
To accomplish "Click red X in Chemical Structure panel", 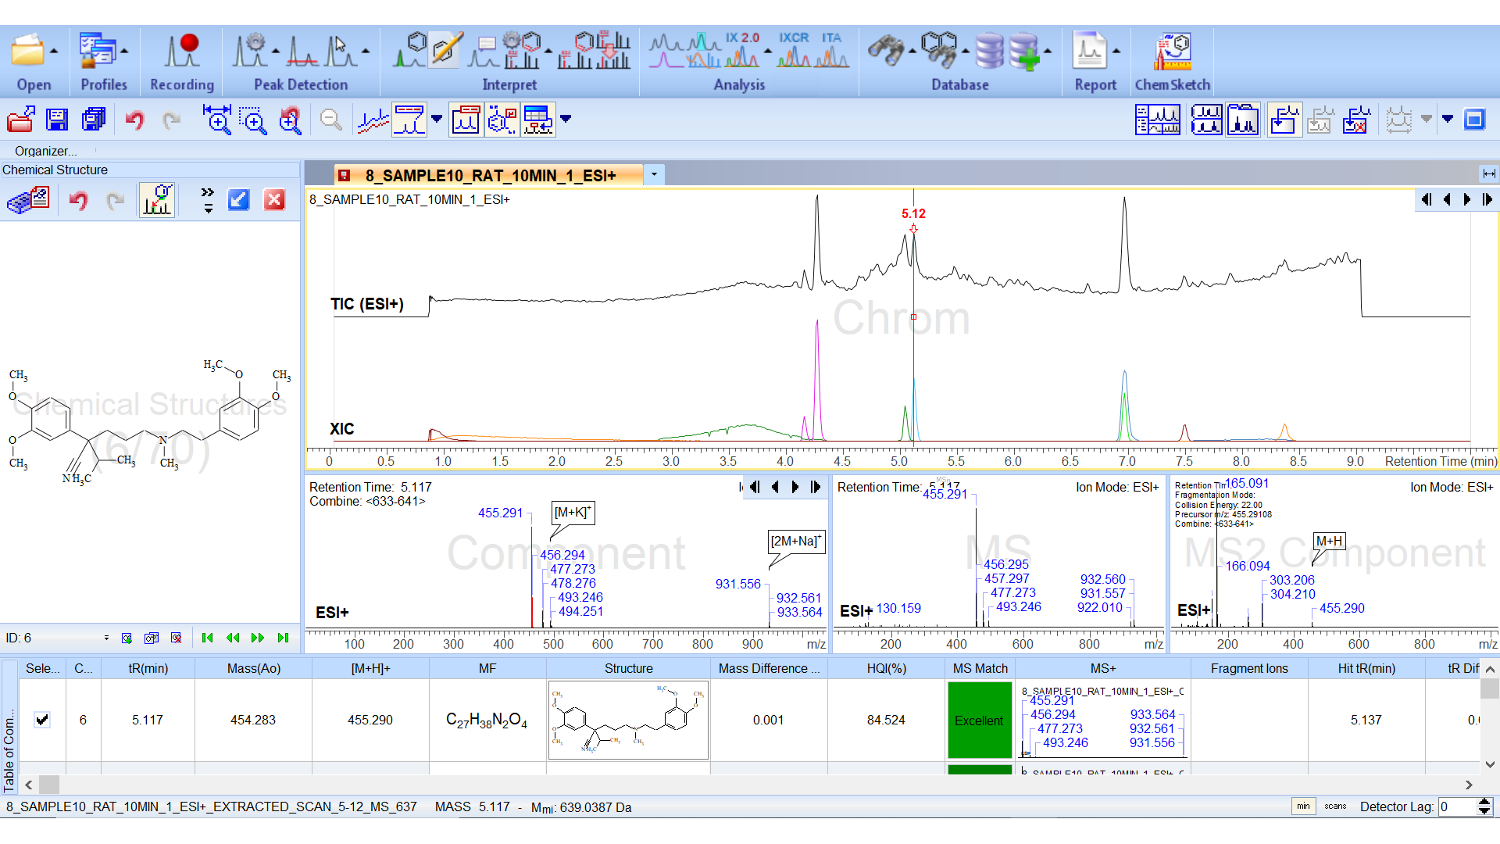I will tap(274, 200).
